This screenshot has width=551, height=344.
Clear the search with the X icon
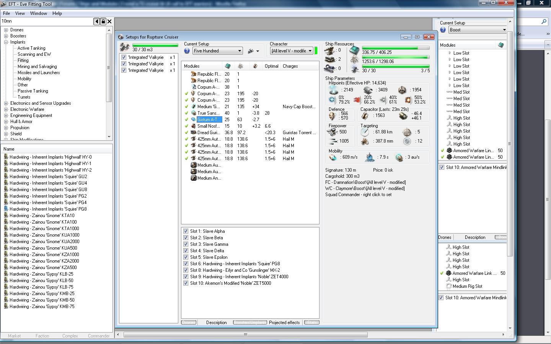pos(109,21)
